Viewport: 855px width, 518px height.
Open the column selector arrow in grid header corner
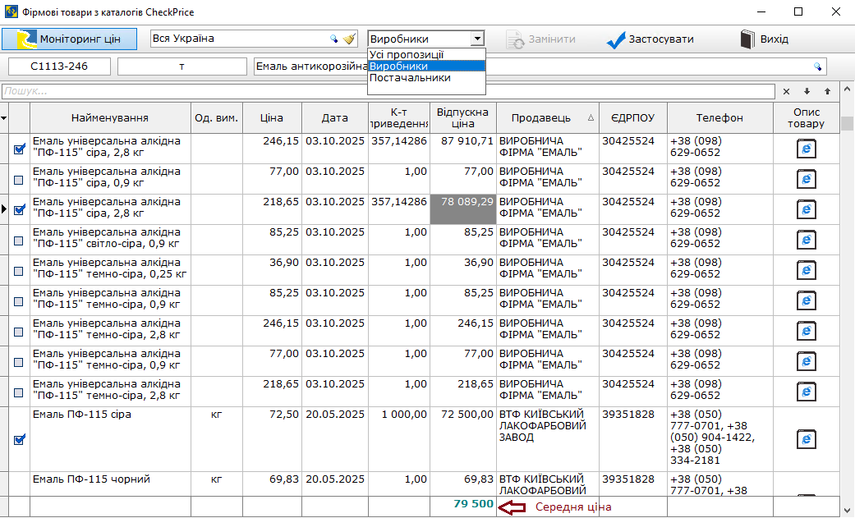(3, 118)
